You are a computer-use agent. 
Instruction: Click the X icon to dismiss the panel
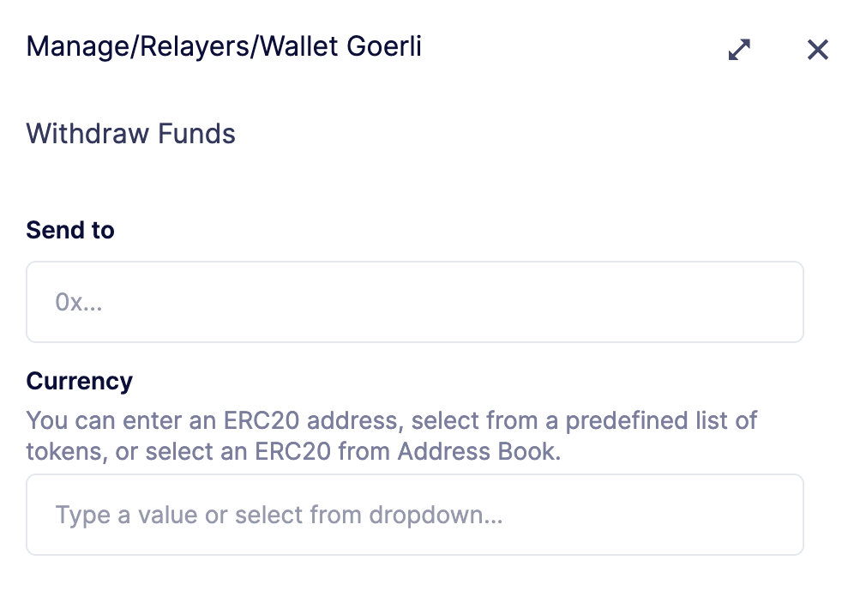817,50
